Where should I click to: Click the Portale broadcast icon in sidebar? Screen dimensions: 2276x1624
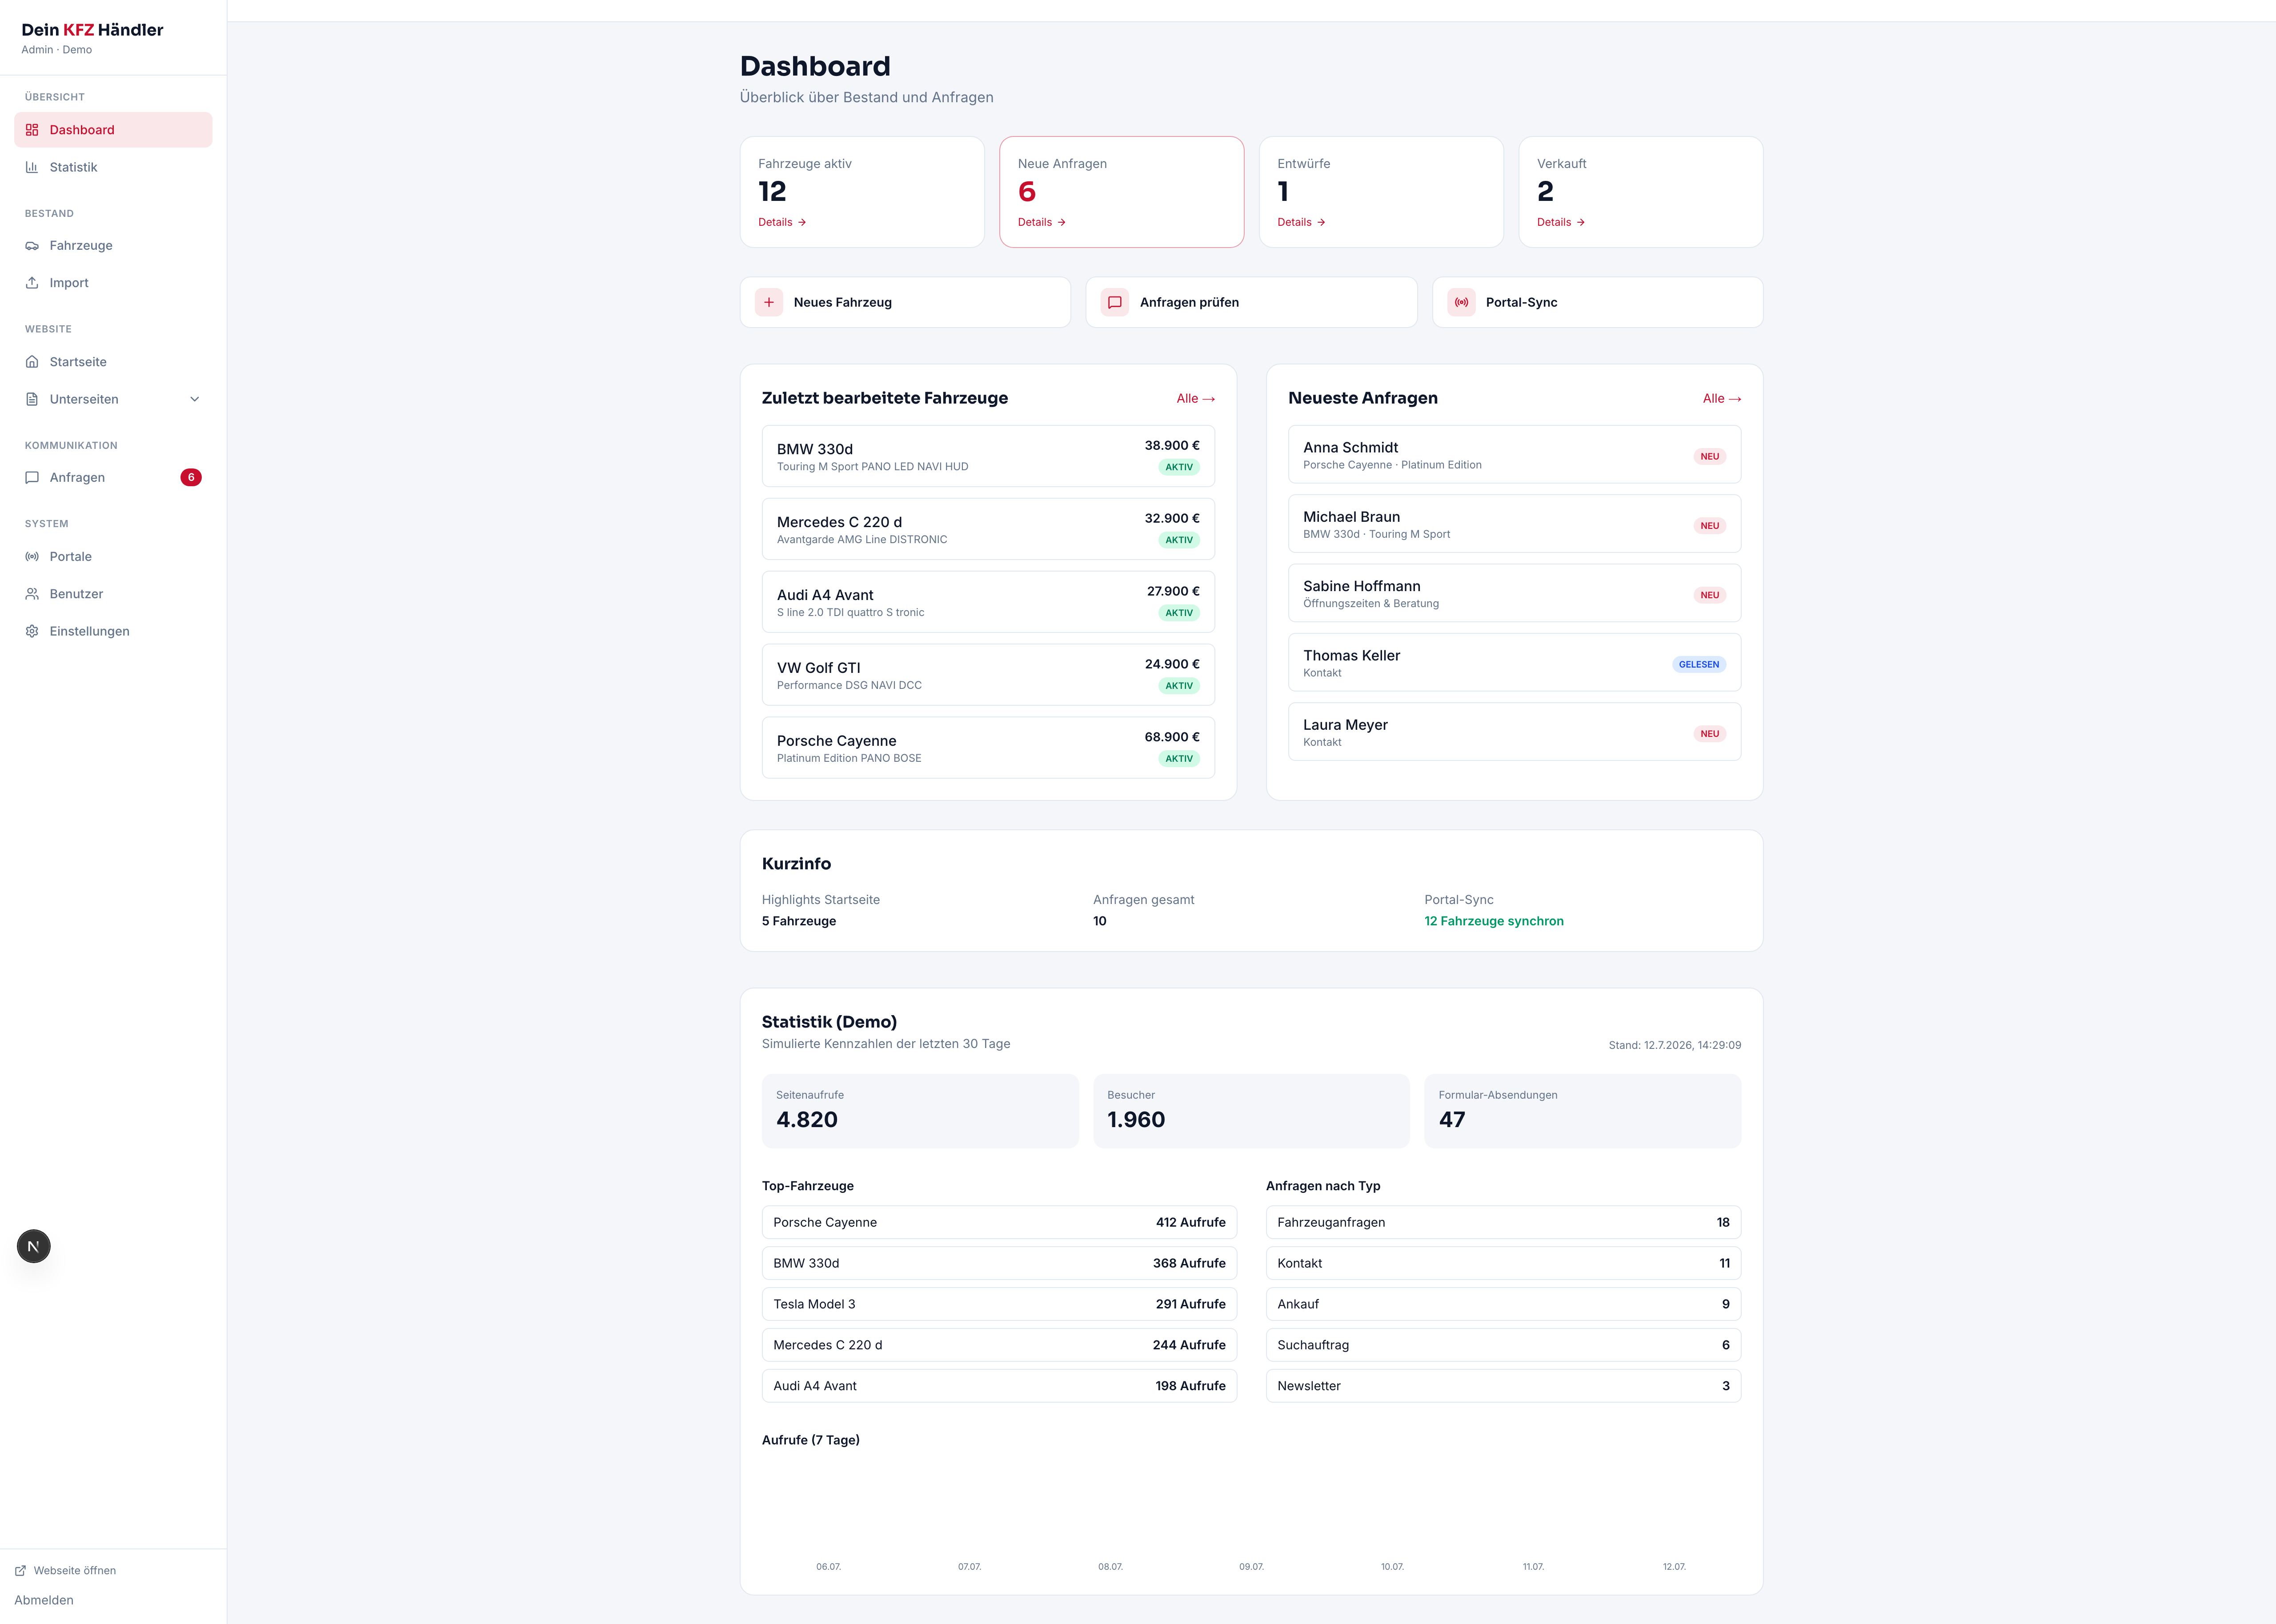[32, 556]
